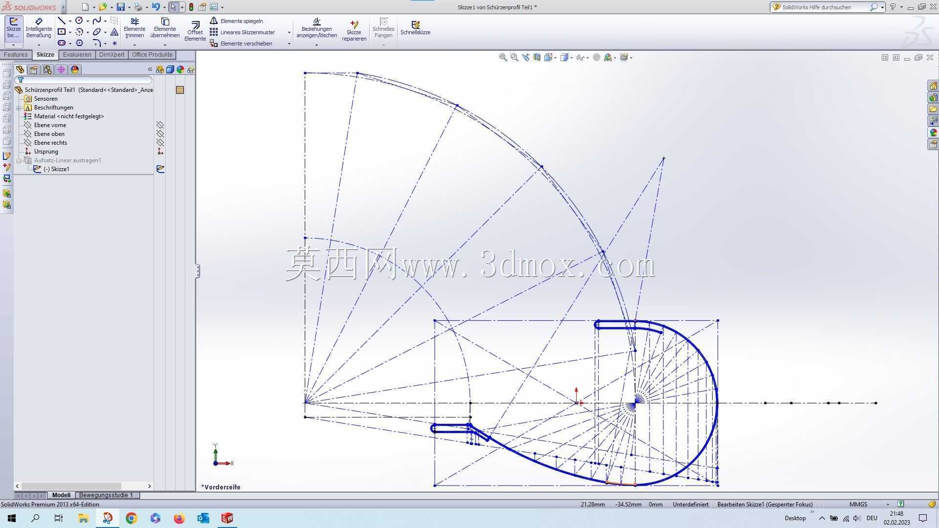The width and height of the screenshot is (939, 528).
Task: Open the Undo dropdown arrow
Action: (164, 7)
